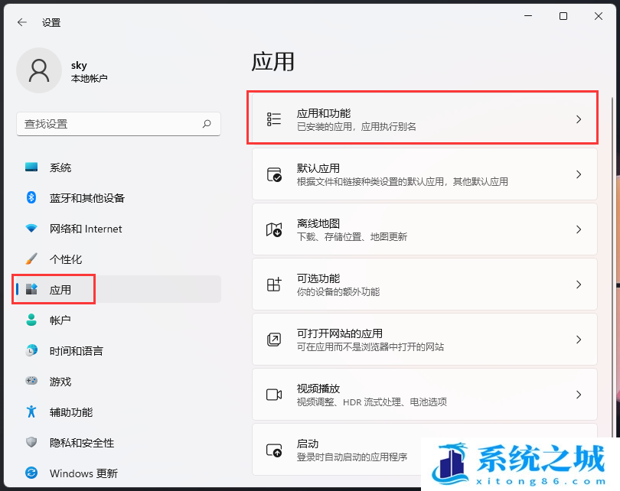
Task: Click the 启动 startup icon
Action: coord(274,450)
